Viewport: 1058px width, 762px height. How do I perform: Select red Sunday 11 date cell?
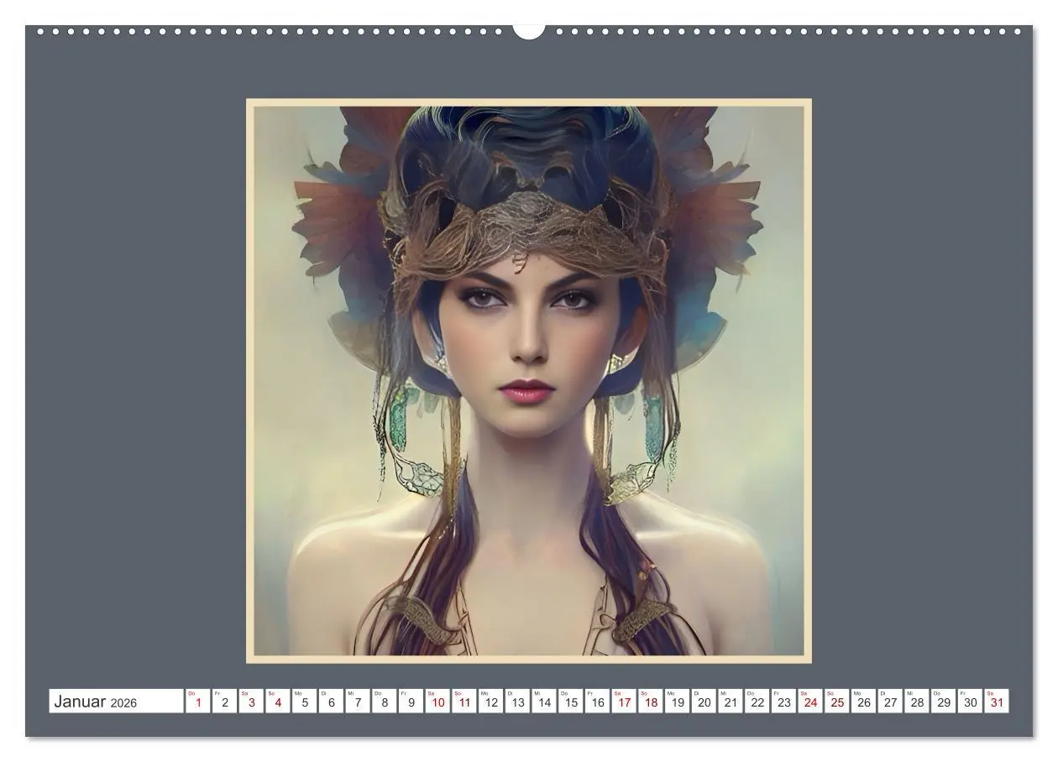464,702
